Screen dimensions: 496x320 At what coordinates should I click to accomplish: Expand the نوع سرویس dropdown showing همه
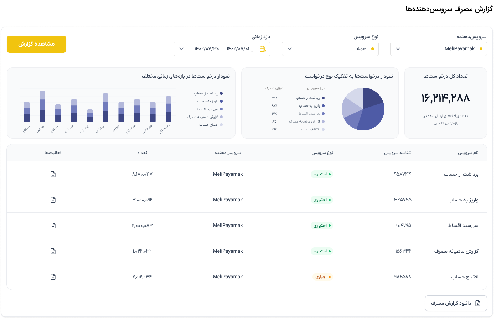pos(330,49)
